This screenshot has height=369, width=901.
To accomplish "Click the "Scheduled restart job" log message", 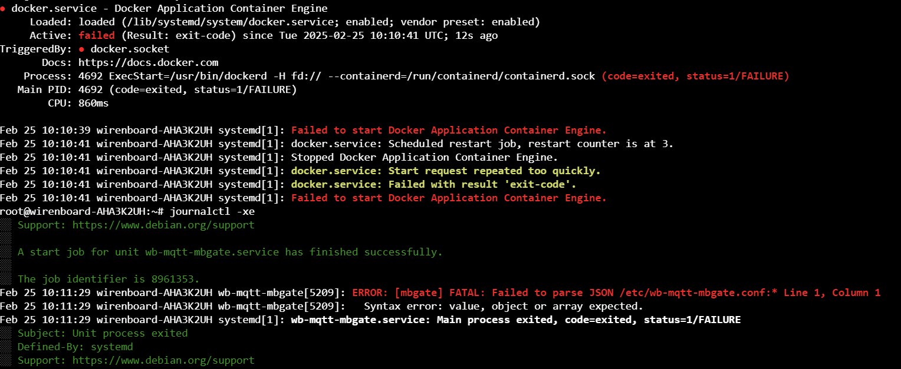I will [439, 144].
